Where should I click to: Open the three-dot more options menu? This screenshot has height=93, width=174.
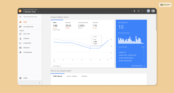point(142,11)
